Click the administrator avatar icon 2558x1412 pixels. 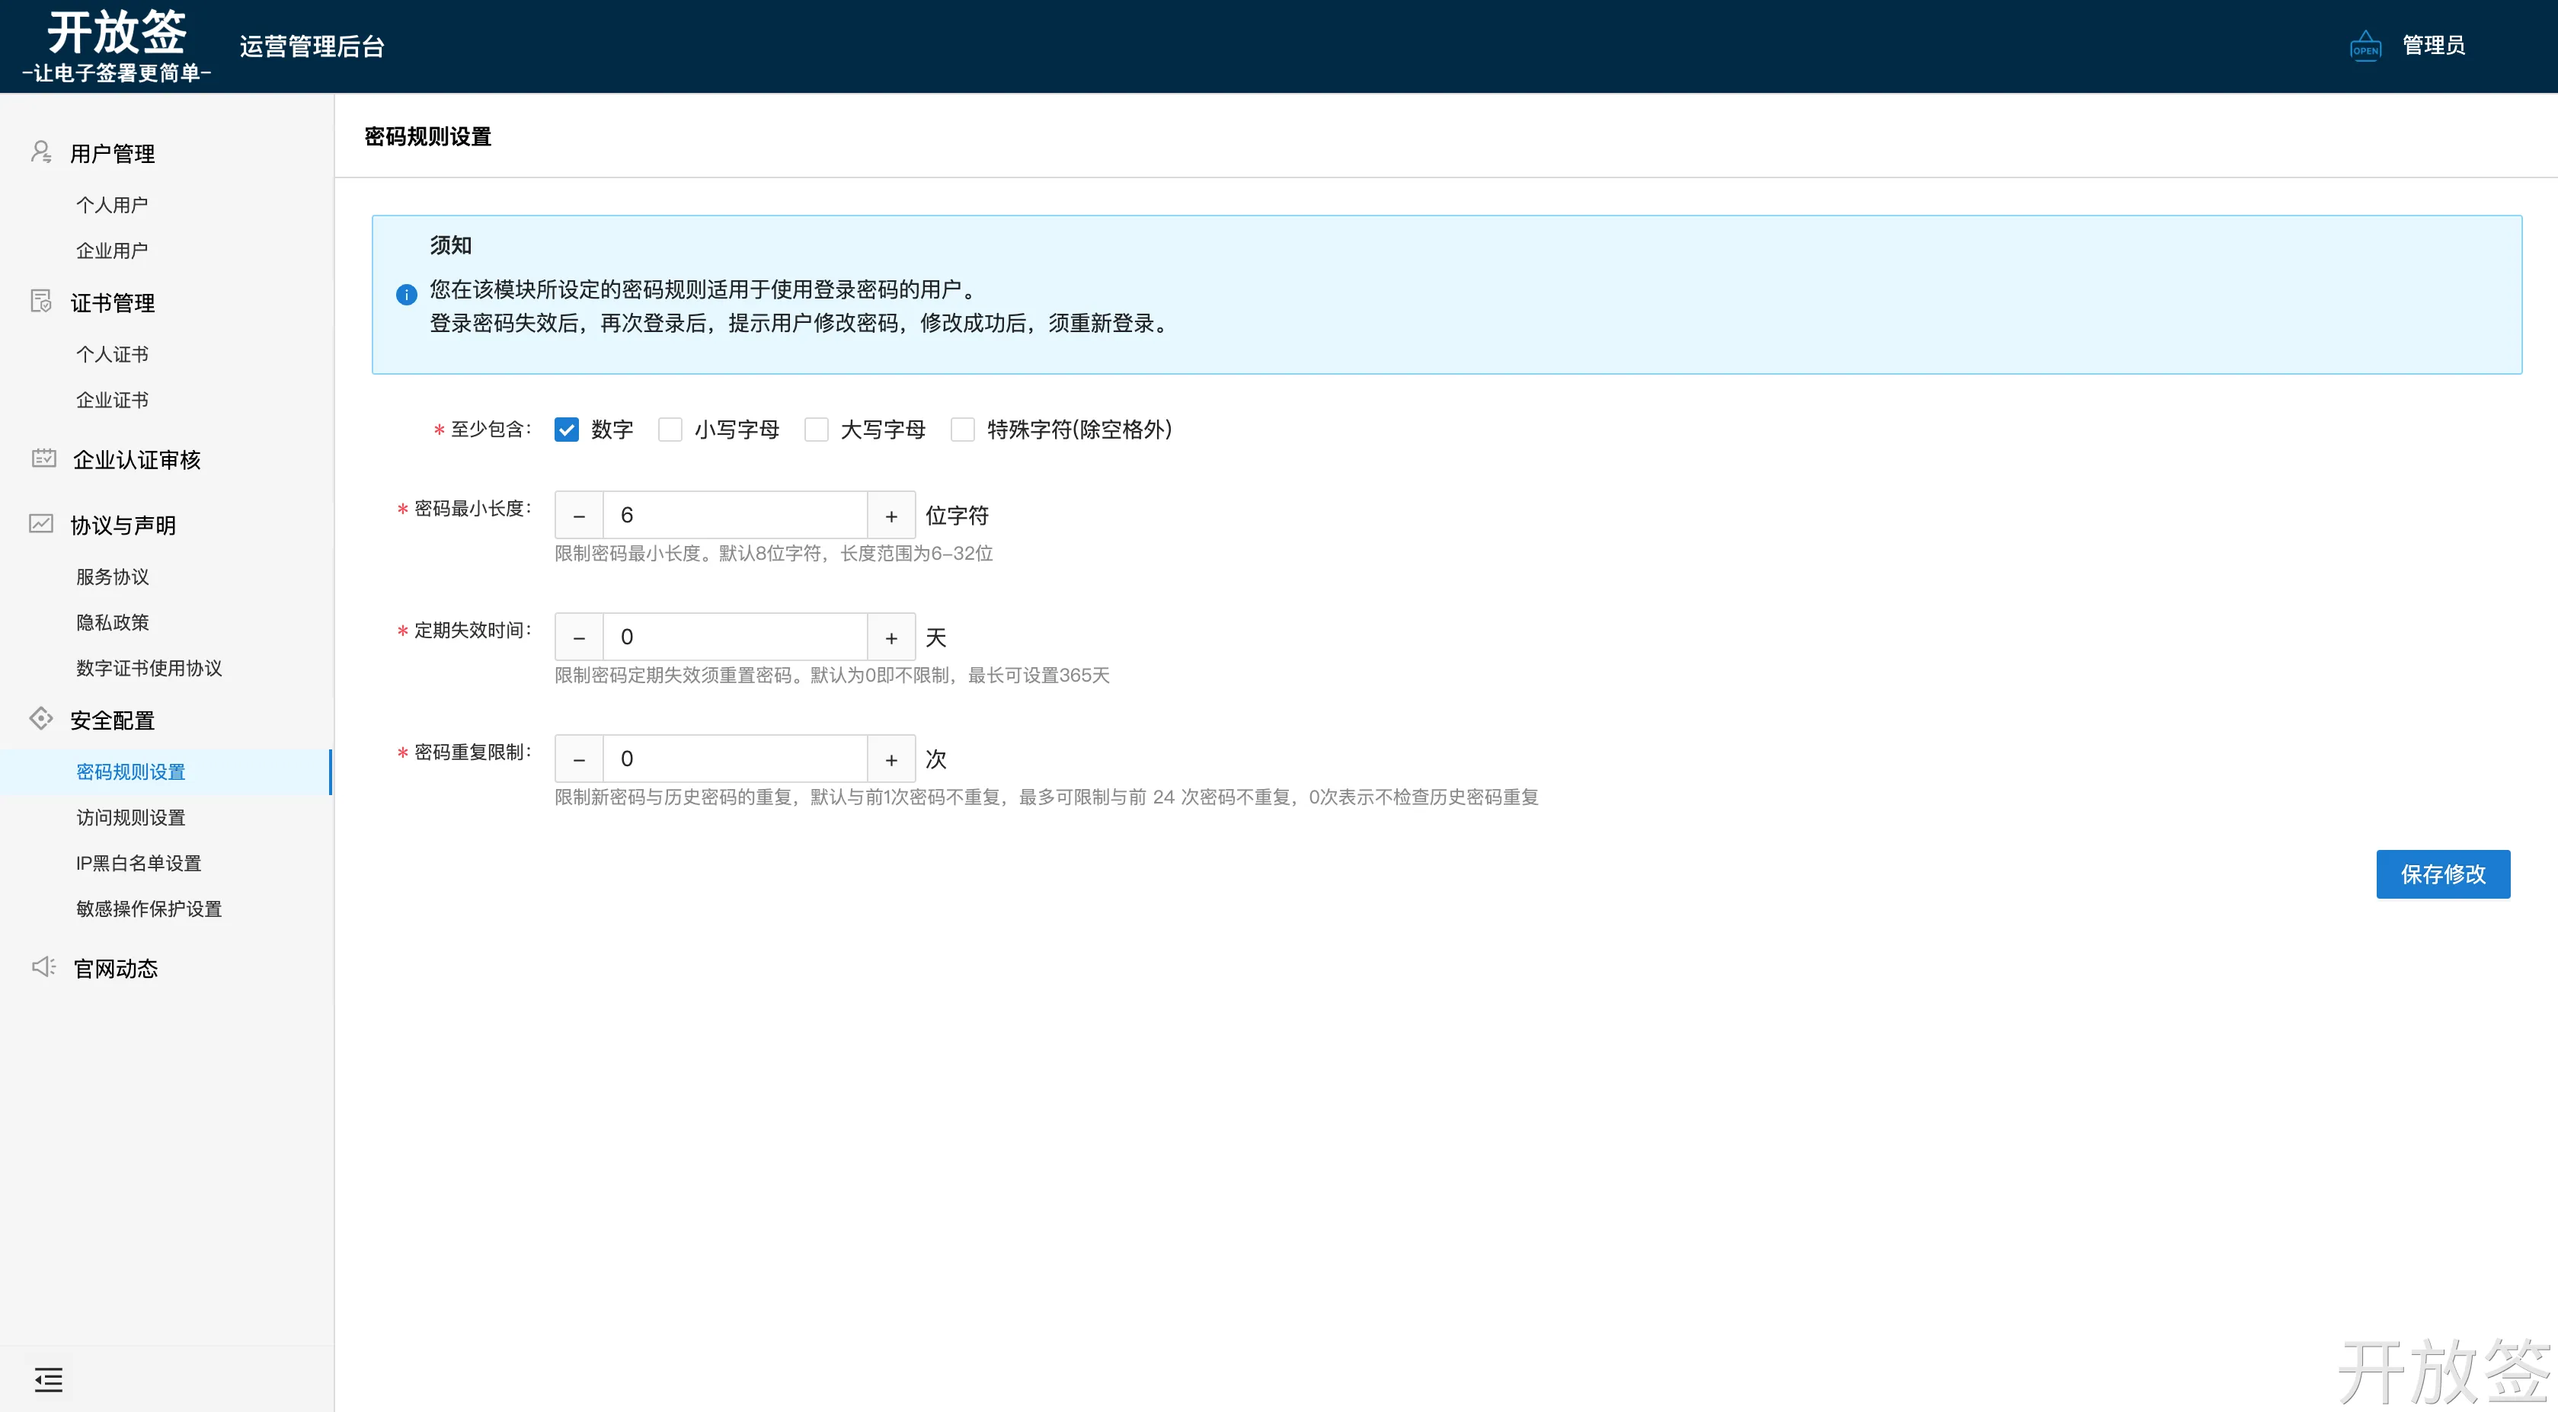(x=2365, y=46)
